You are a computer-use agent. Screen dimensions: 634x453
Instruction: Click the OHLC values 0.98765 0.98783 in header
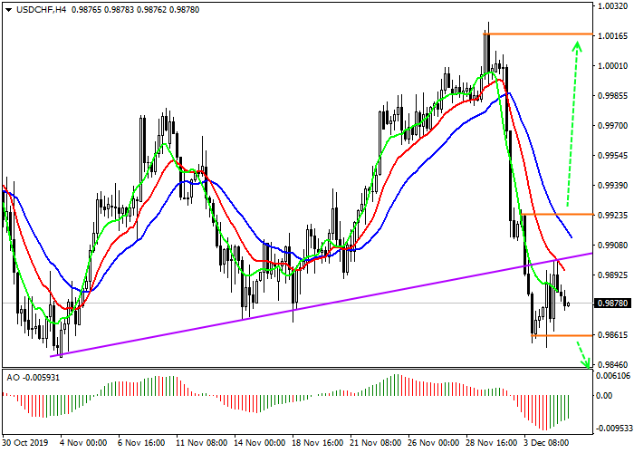pos(102,10)
